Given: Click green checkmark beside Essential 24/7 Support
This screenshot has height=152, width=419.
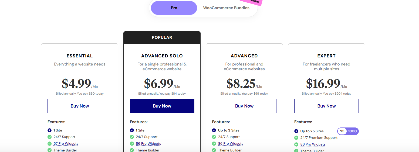Looking at the screenshot, I should point(50,137).
